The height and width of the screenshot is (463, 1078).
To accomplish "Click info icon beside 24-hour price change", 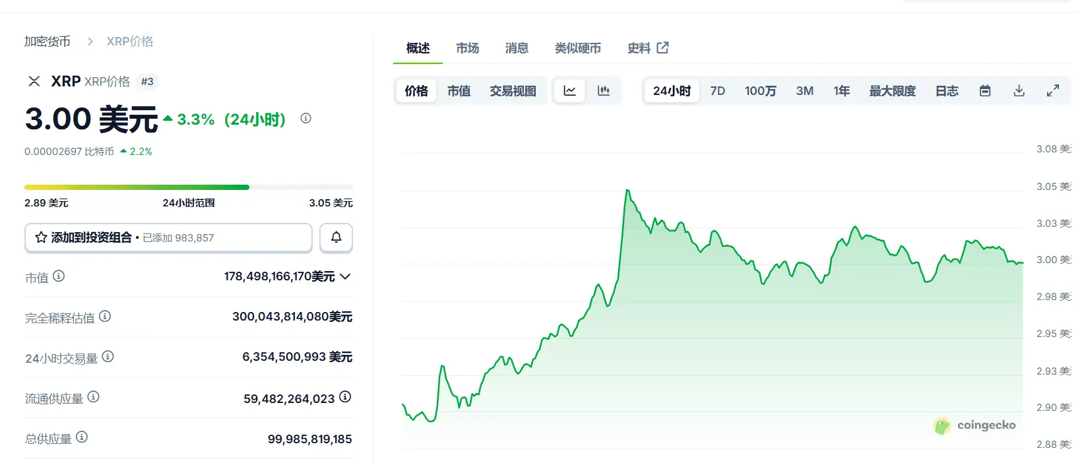I will 305,119.
